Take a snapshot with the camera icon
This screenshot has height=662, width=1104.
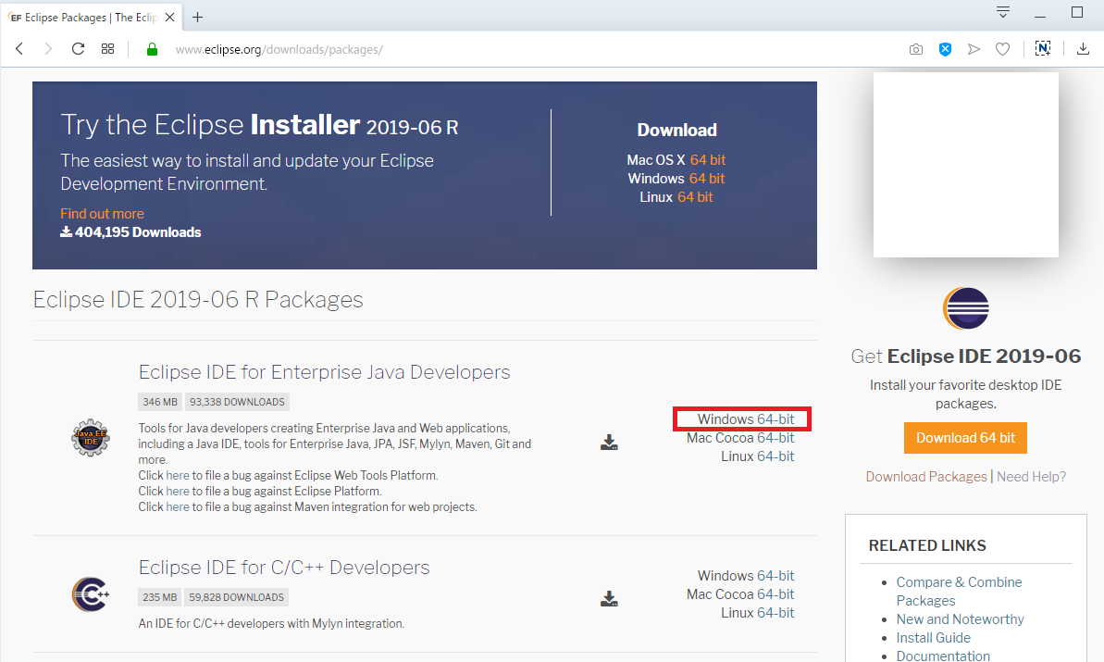915,49
